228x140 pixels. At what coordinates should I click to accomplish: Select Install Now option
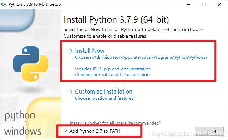(x=90, y=51)
